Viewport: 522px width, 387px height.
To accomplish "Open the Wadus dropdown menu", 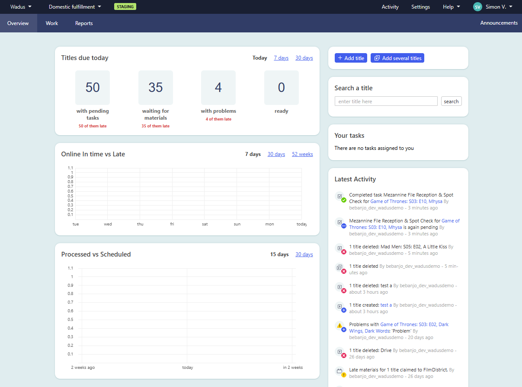I will click(x=21, y=7).
